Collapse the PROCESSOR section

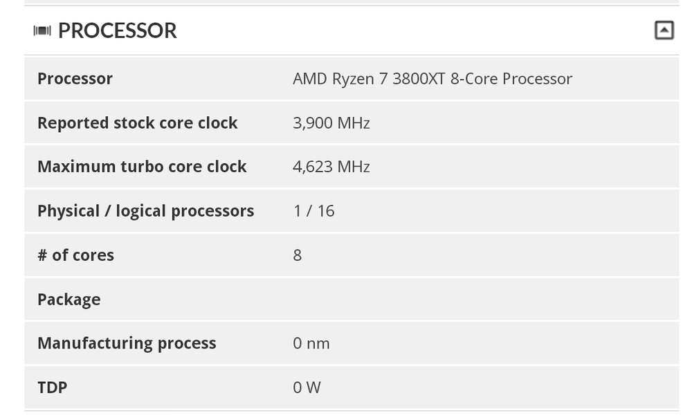click(x=664, y=30)
